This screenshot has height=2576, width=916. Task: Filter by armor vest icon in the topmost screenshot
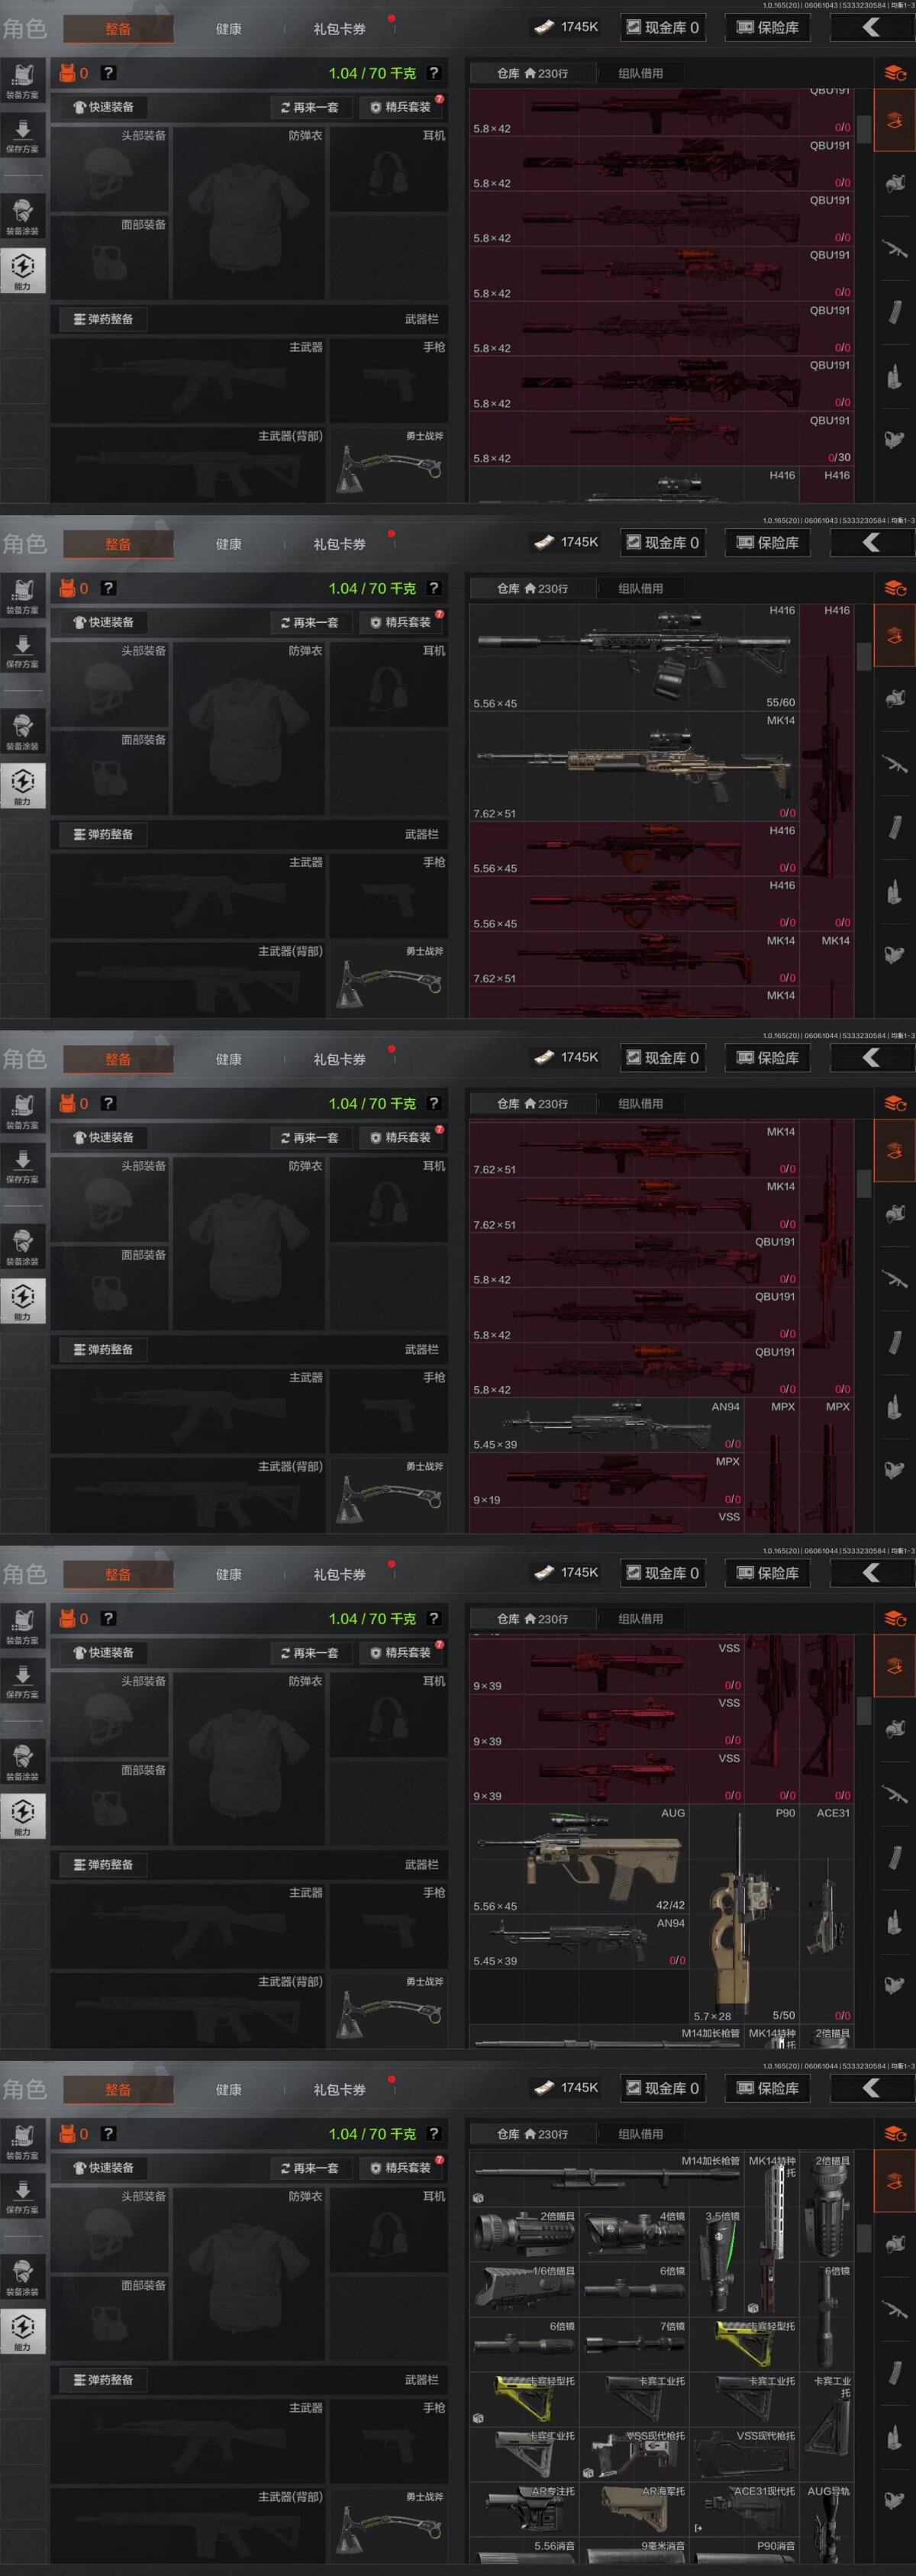(x=894, y=183)
